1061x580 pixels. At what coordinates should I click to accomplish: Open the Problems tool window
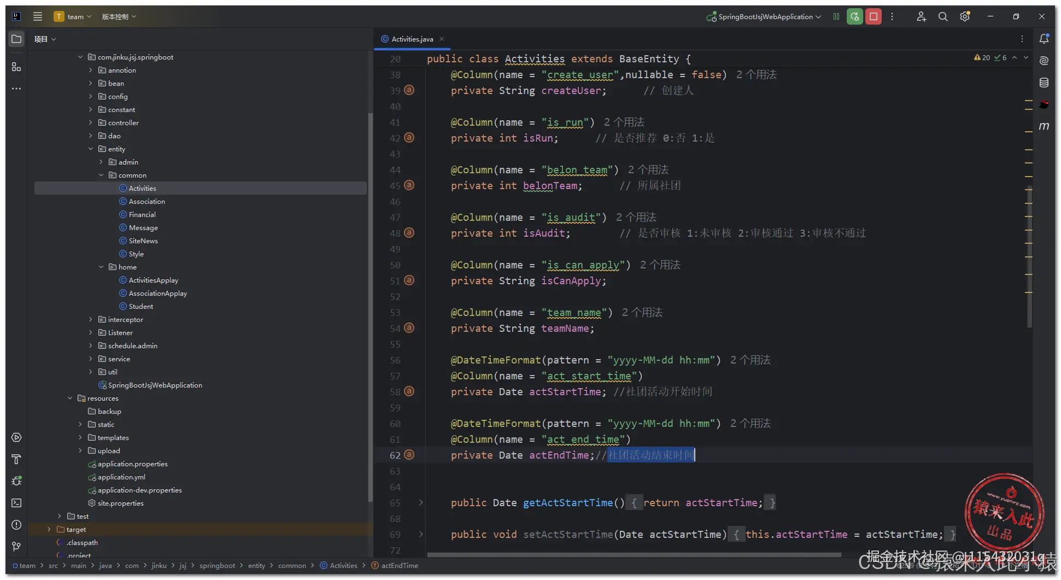click(x=16, y=525)
